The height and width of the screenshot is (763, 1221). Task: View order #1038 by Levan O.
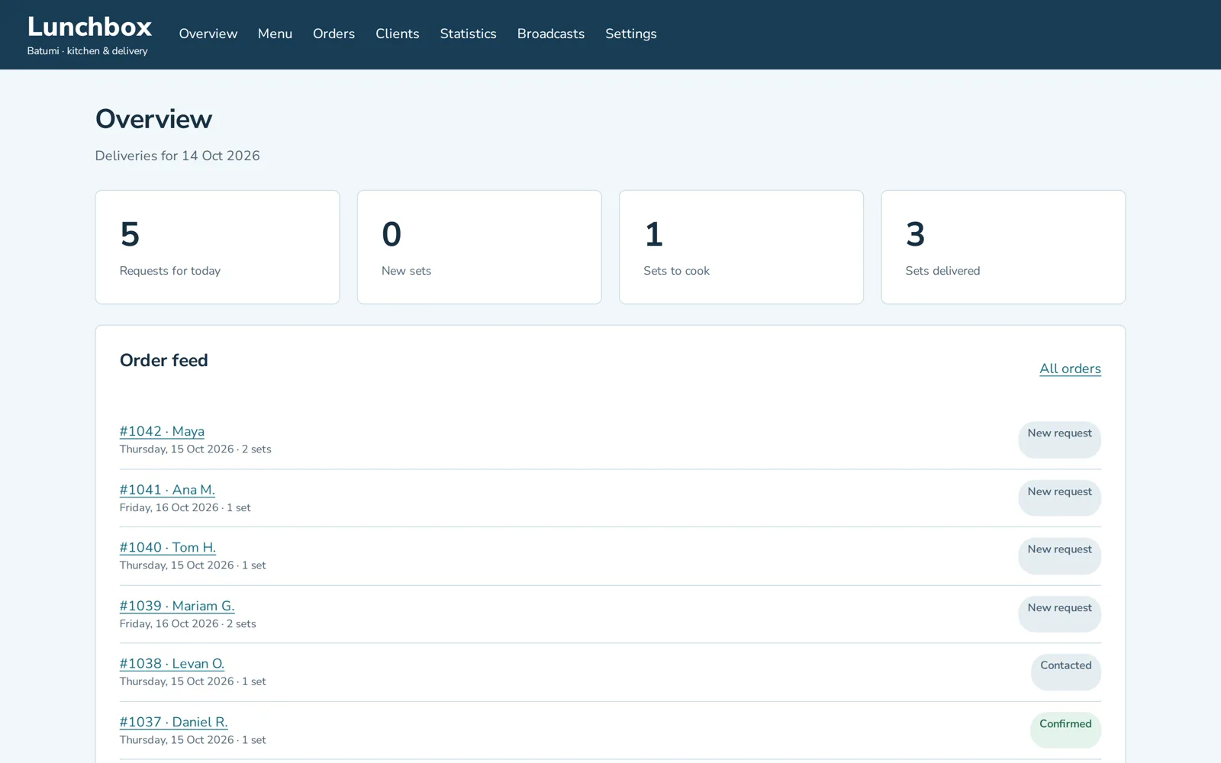pyautogui.click(x=172, y=664)
